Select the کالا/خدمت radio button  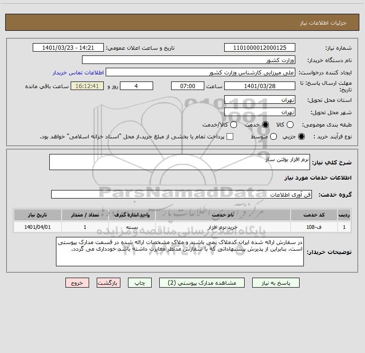(234, 125)
